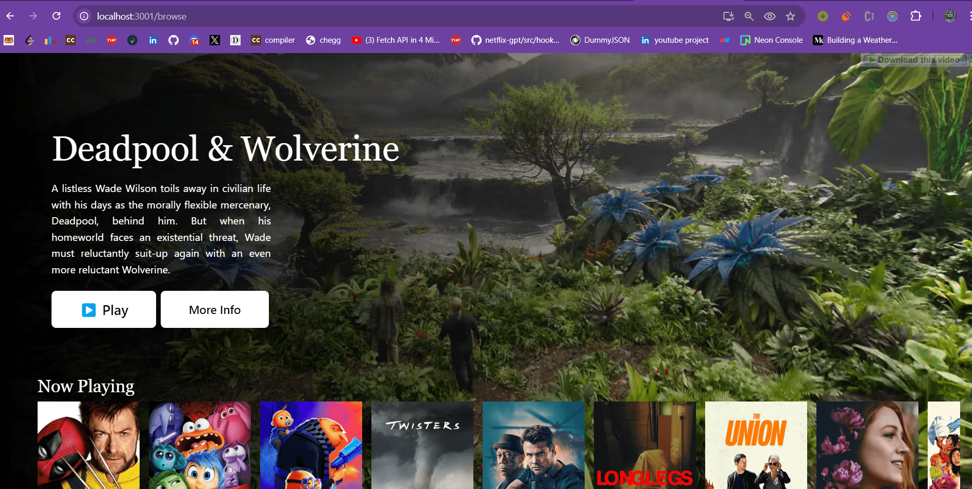Open the DummyJSON bookmark
The width and height of the screenshot is (972, 489).
pyautogui.click(x=600, y=40)
